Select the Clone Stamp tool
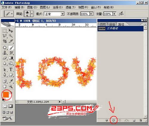This screenshot has width=149, height=126. [4, 53]
